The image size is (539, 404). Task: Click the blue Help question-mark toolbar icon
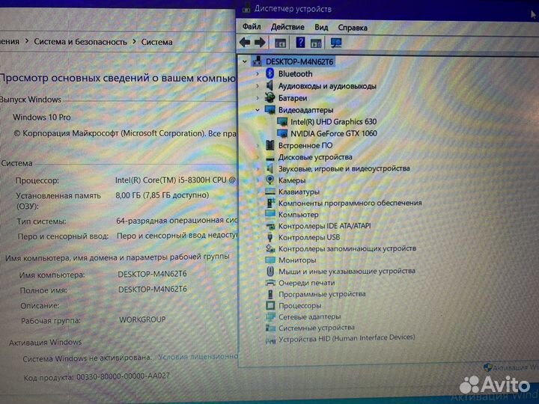300,43
